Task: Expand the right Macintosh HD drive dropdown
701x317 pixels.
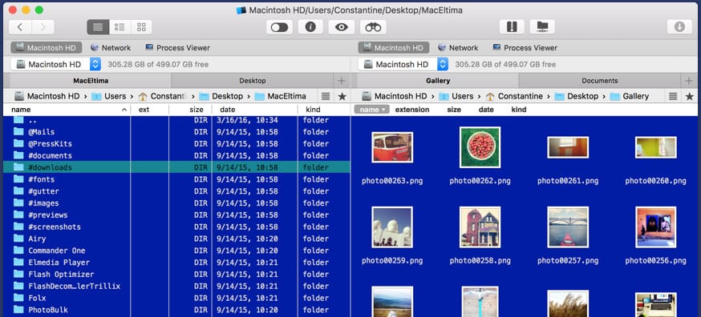Action: click(443, 64)
